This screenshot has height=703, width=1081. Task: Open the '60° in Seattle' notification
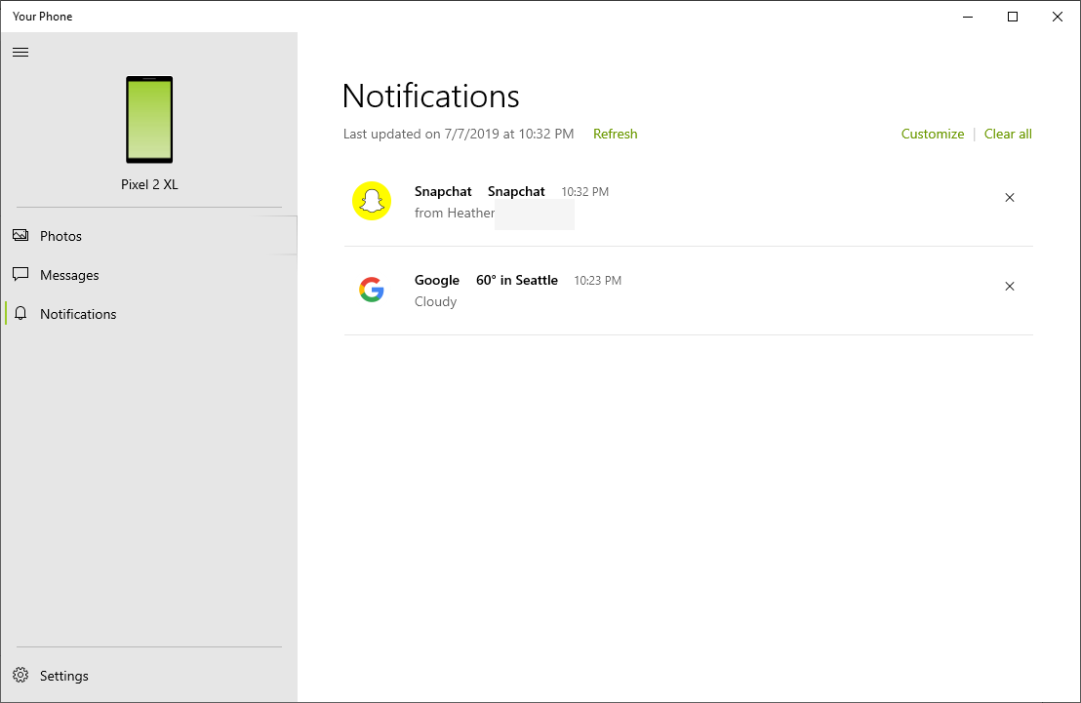[x=517, y=281]
